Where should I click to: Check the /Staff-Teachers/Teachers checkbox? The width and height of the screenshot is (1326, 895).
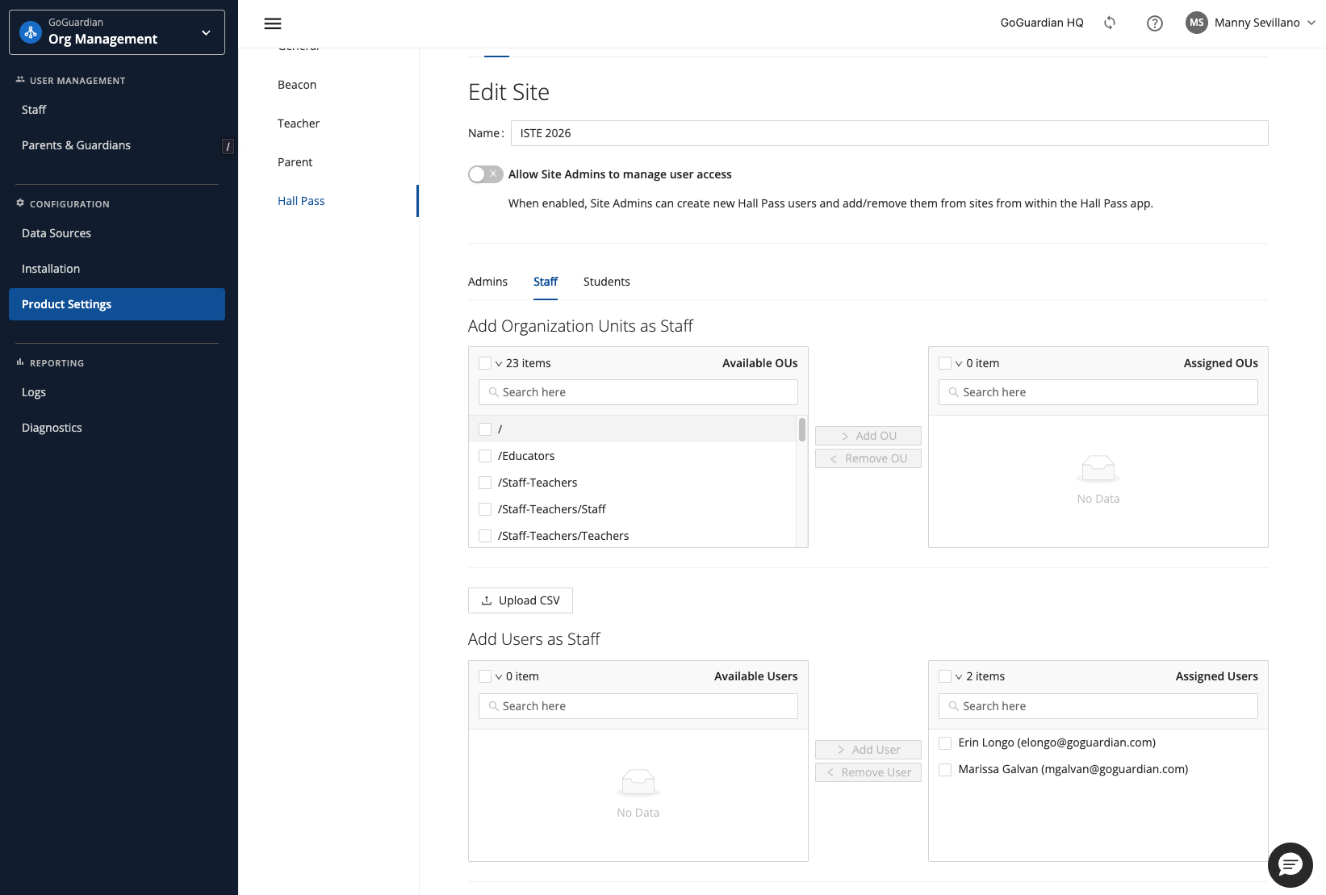pos(485,536)
